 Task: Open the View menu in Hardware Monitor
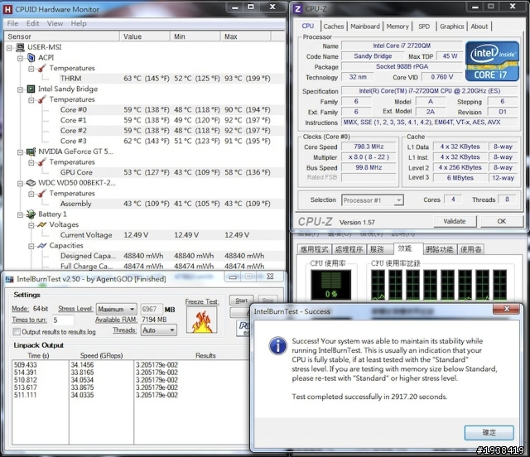(x=55, y=23)
